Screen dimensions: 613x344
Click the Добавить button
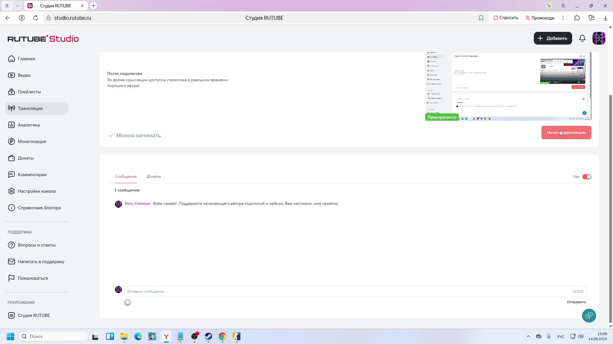pos(553,38)
